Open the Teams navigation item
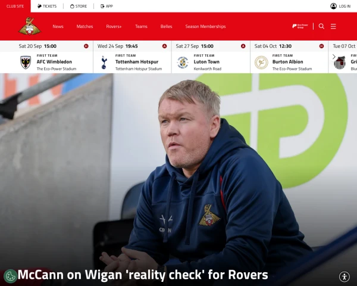357x286 pixels. [x=141, y=26]
